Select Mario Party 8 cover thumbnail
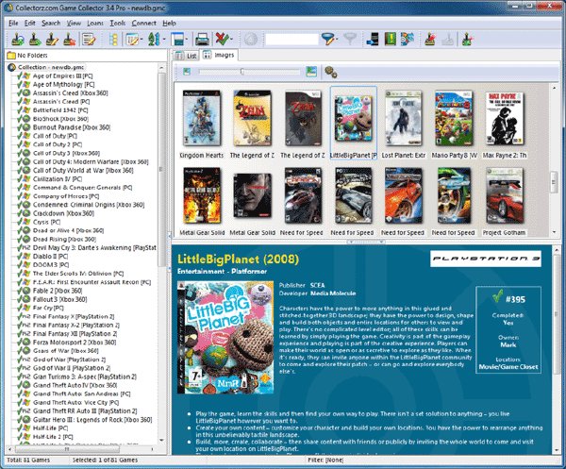Image resolution: width=566 pixels, height=469 pixels. 454,118
